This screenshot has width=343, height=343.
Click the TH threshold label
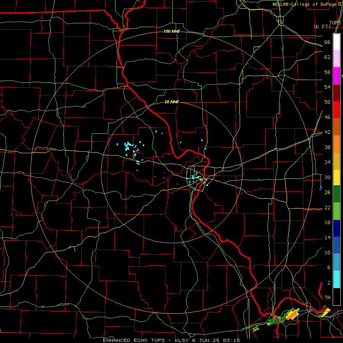coord(327,298)
